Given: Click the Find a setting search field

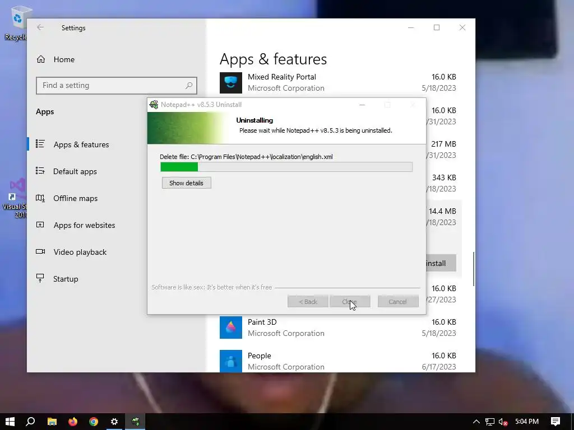Looking at the screenshot, I should coord(117,86).
